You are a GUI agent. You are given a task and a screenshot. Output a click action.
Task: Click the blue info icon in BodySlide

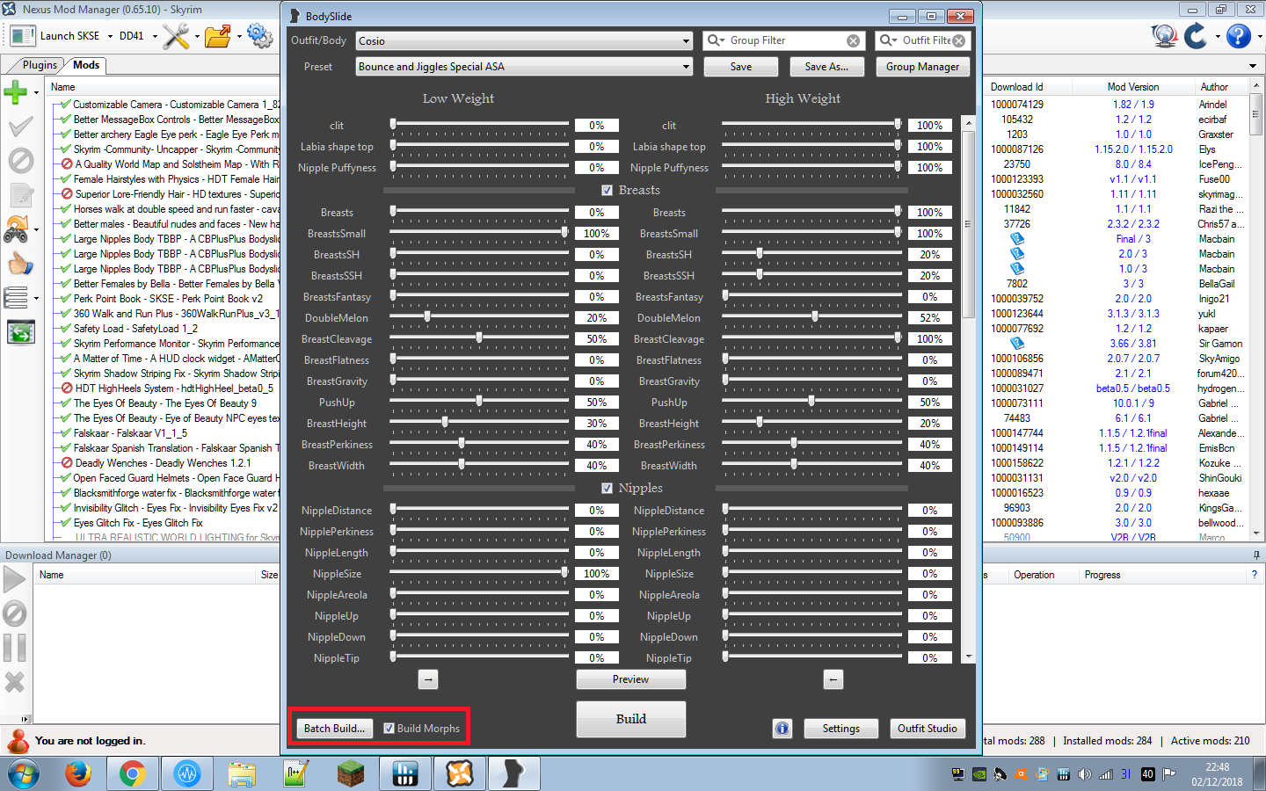(x=782, y=729)
